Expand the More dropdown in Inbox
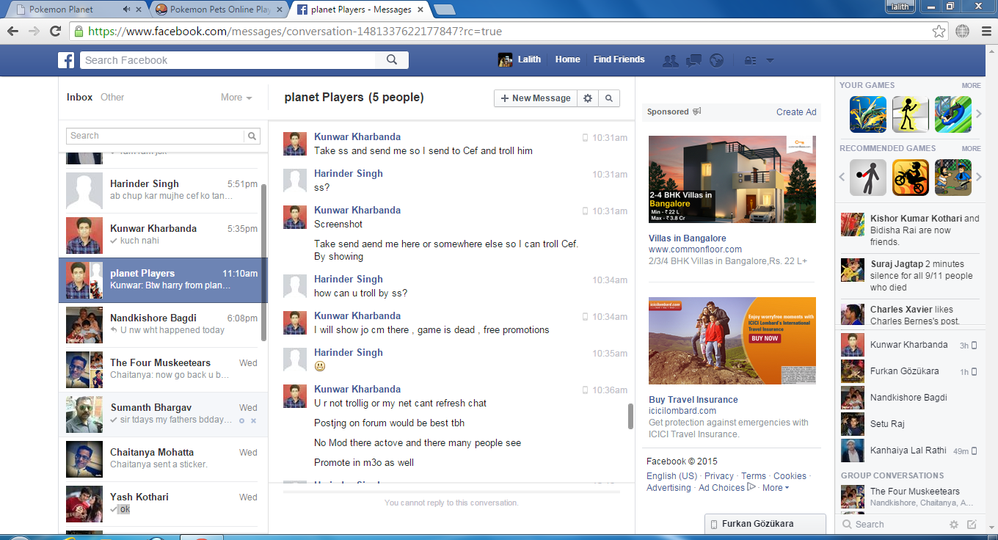The height and width of the screenshot is (540, 998). [236, 98]
